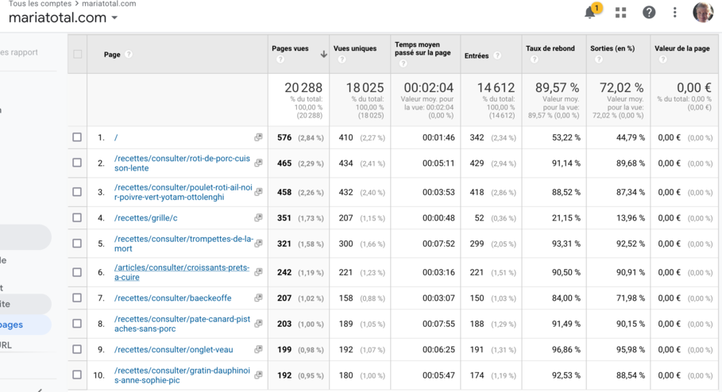Open the three-dot more options menu
The image size is (722, 392).
click(674, 13)
